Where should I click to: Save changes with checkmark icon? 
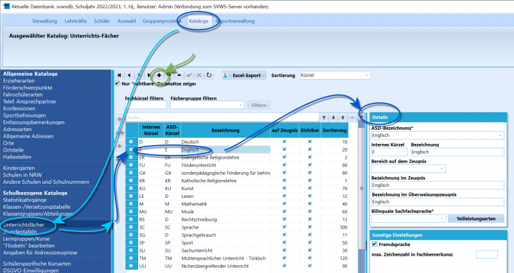[189, 75]
